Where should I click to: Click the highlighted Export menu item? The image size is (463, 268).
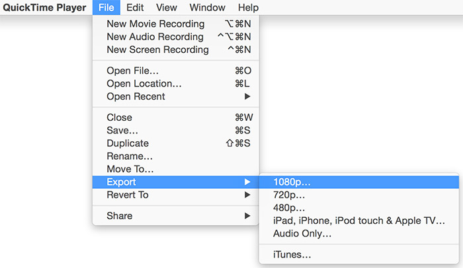176,182
